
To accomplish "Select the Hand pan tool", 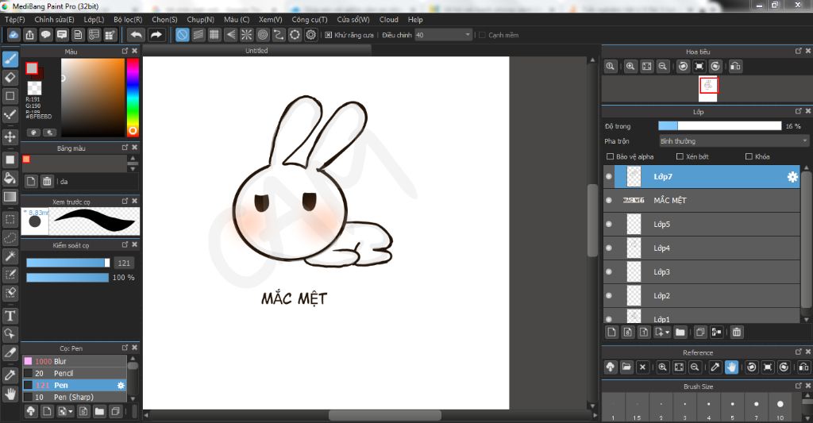I will (10, 394).
